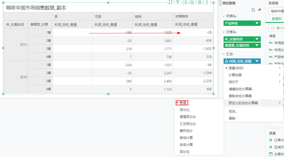Click the dataset search input field

(x=279, y=28)
